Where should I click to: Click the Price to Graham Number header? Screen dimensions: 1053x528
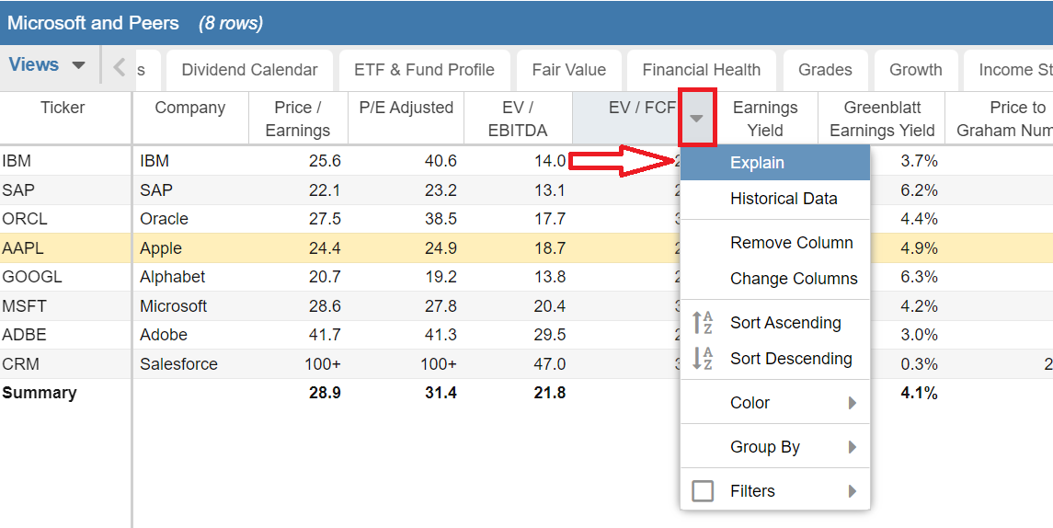pos(1001,119)
